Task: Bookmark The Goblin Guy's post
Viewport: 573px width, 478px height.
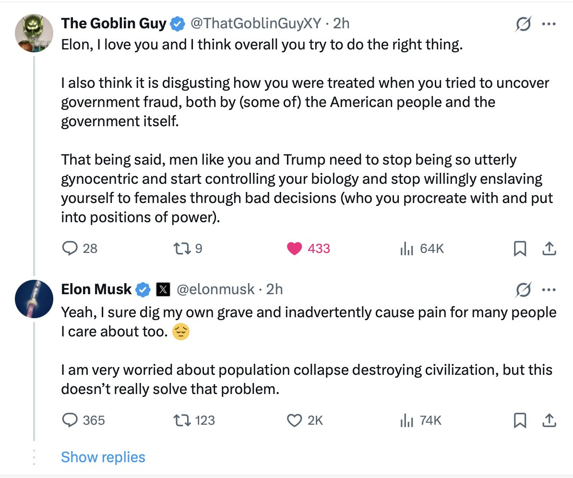Action: [x=519, y=248]
